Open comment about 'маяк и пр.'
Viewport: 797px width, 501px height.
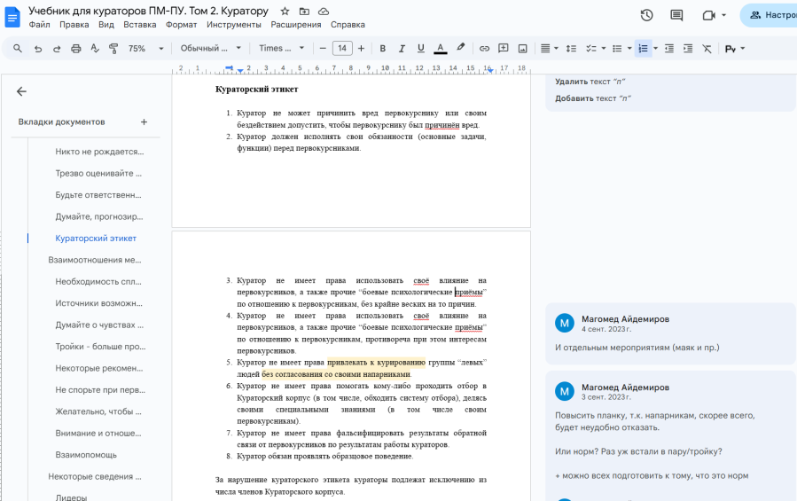click(x=670, y=333)
